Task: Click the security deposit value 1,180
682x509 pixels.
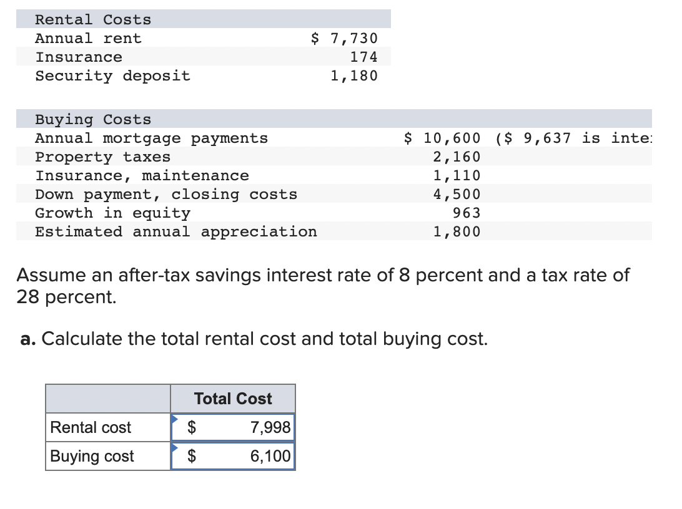Action: [354, 76]
